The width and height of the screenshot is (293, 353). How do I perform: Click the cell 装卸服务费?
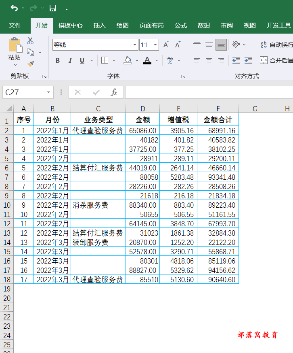point(98,242)
